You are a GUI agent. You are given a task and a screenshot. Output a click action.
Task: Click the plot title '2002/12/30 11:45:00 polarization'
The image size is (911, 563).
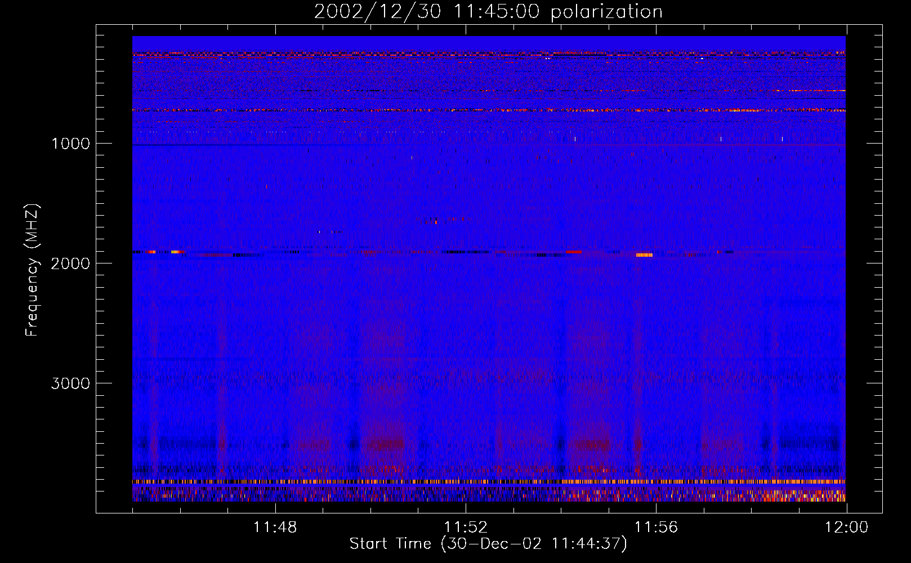pyautogui.click(x=488, y=12)
